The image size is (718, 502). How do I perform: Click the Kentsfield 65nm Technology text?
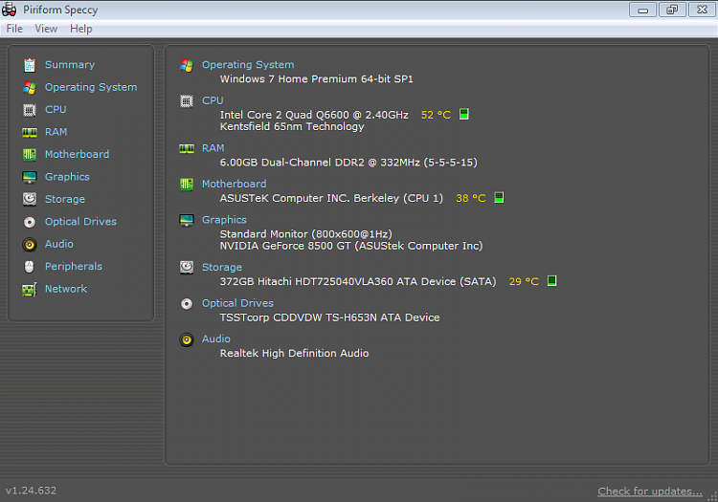click(292, 126)
